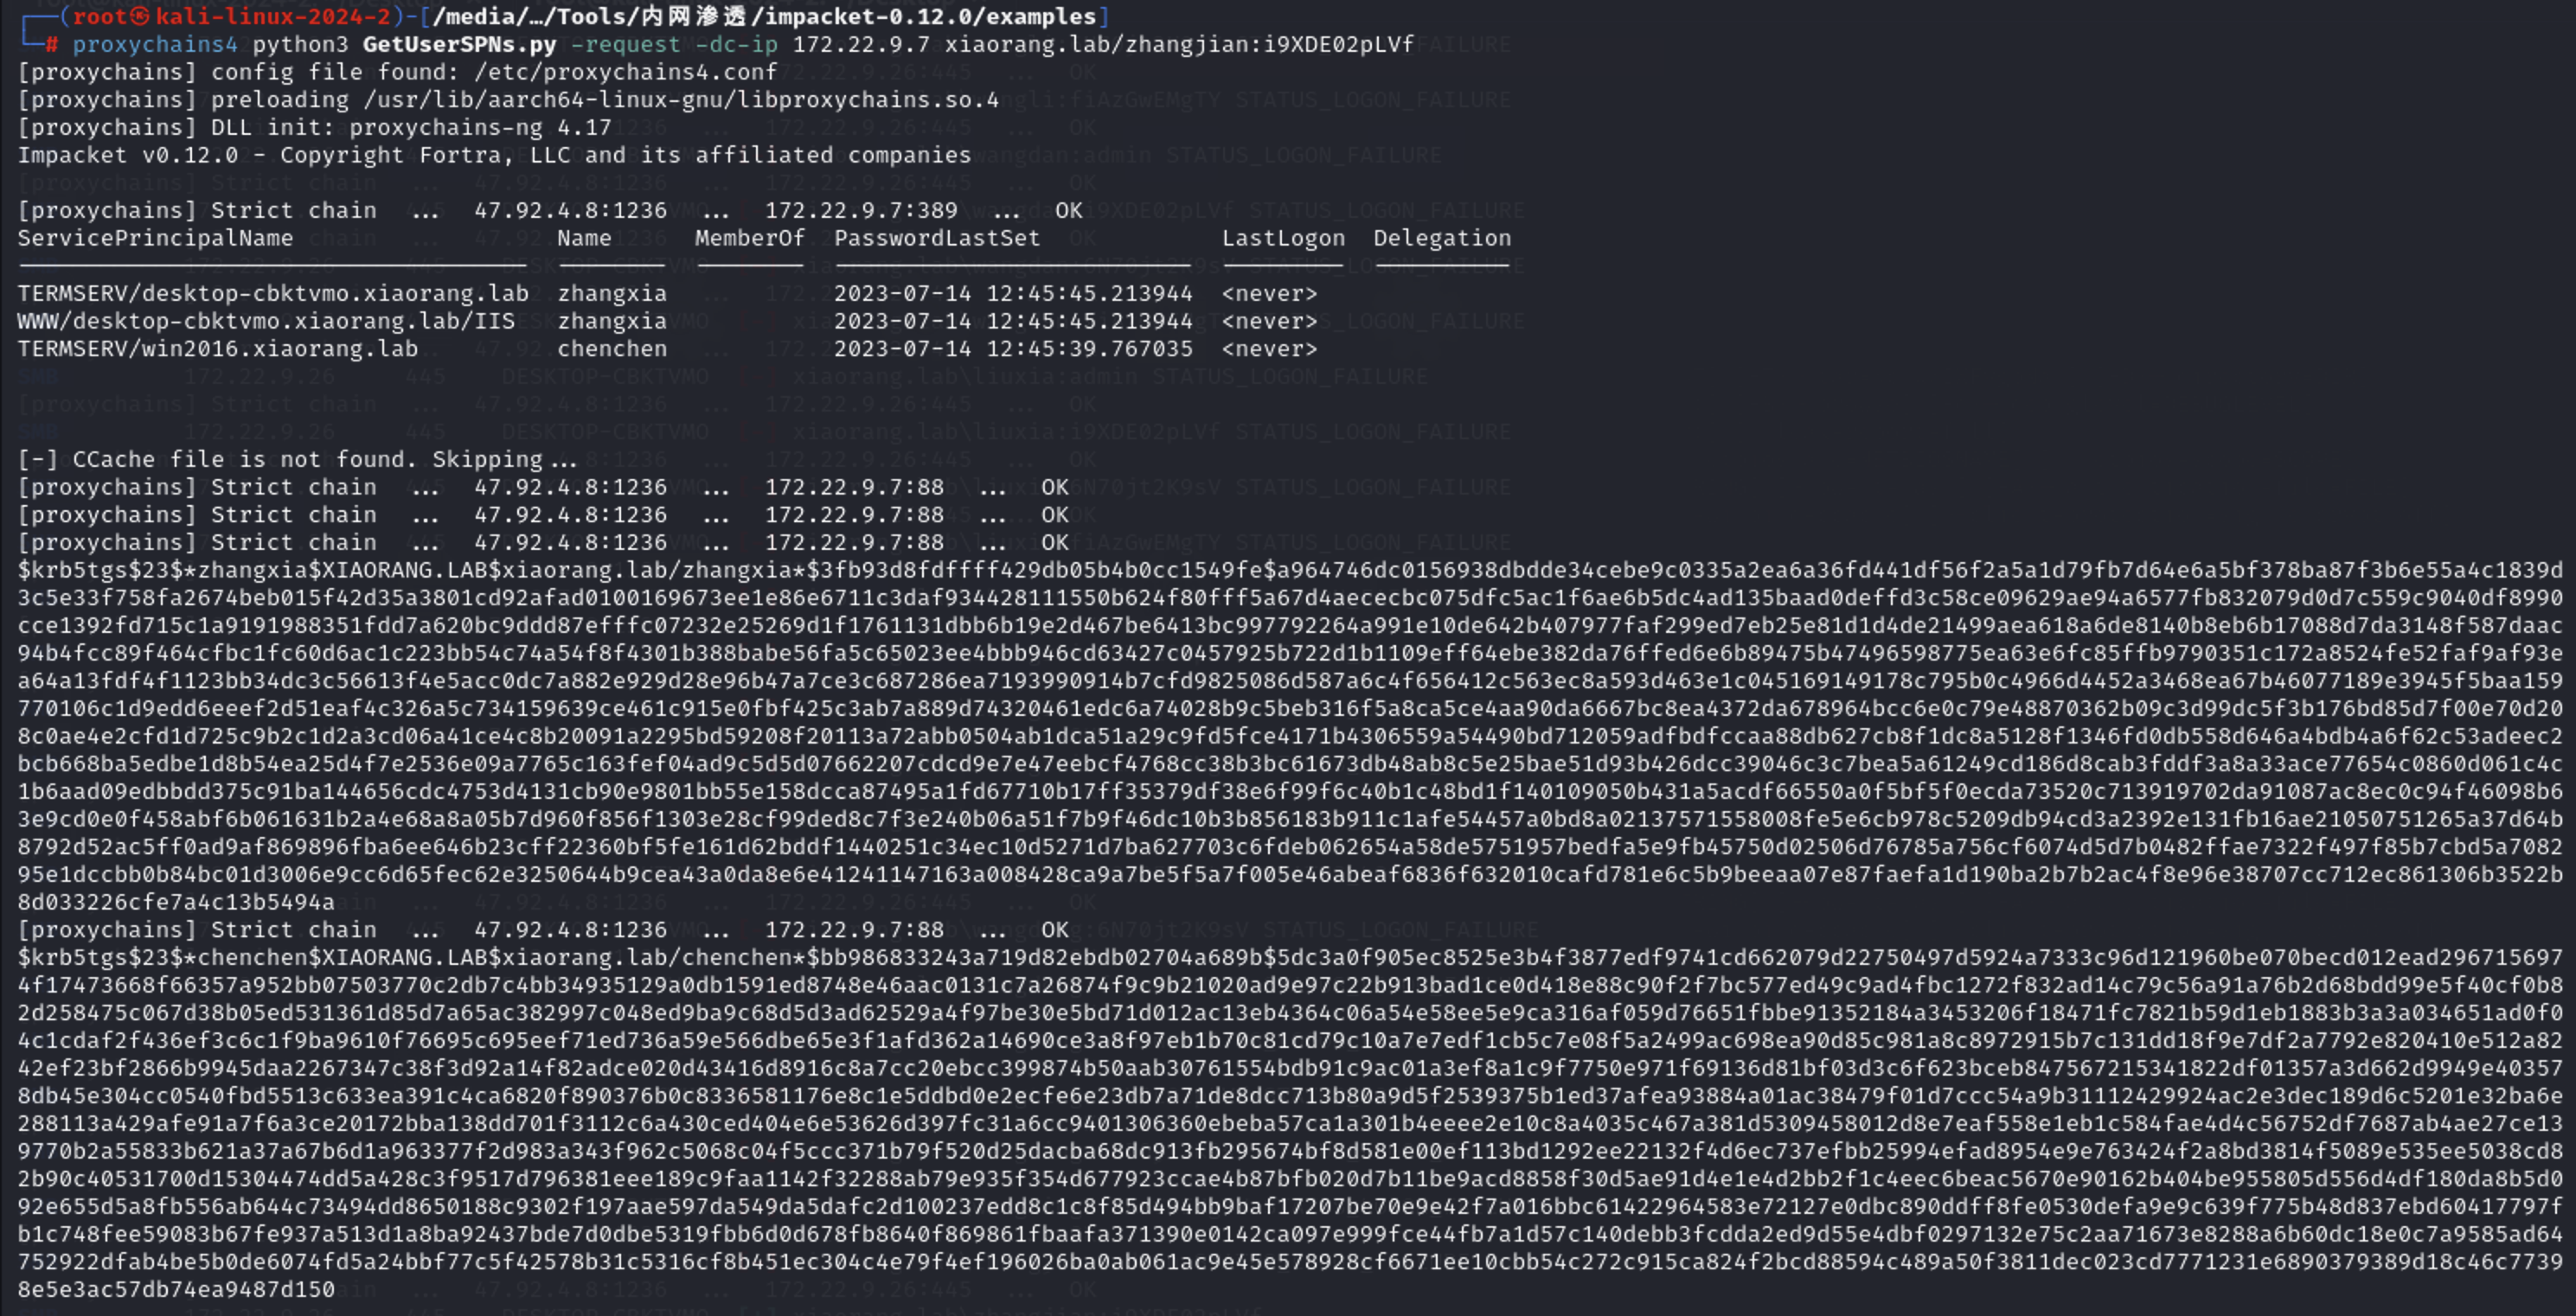Image resolution: width=2576 pixels, height=1316 pixels.
Task: Click '/etc/proxychains4.conf' config path
Action: pos(625,72)
